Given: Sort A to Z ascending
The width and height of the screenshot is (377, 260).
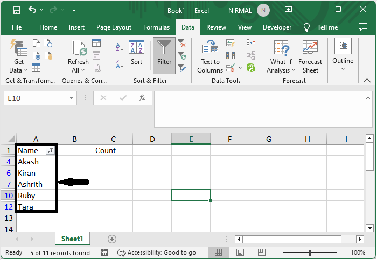Looking at the screenshot, I should point(120,47).
